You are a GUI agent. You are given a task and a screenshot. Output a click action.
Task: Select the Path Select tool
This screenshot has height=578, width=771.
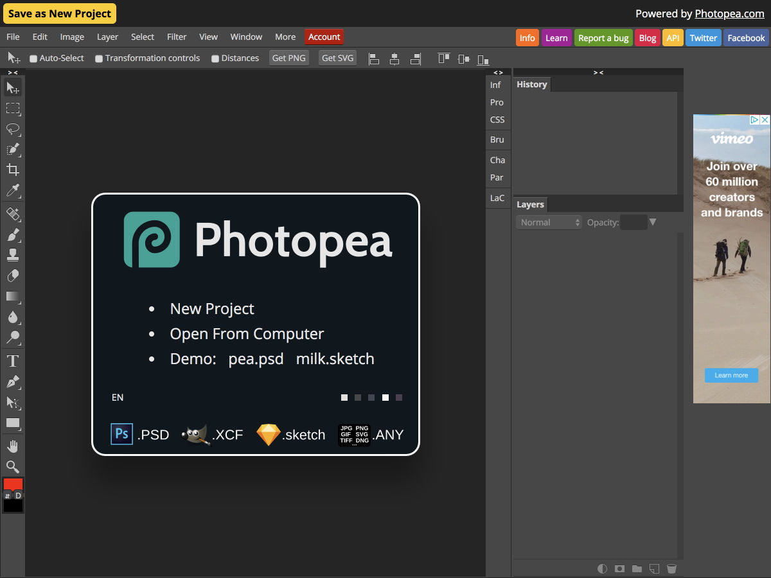coord(13,402)
